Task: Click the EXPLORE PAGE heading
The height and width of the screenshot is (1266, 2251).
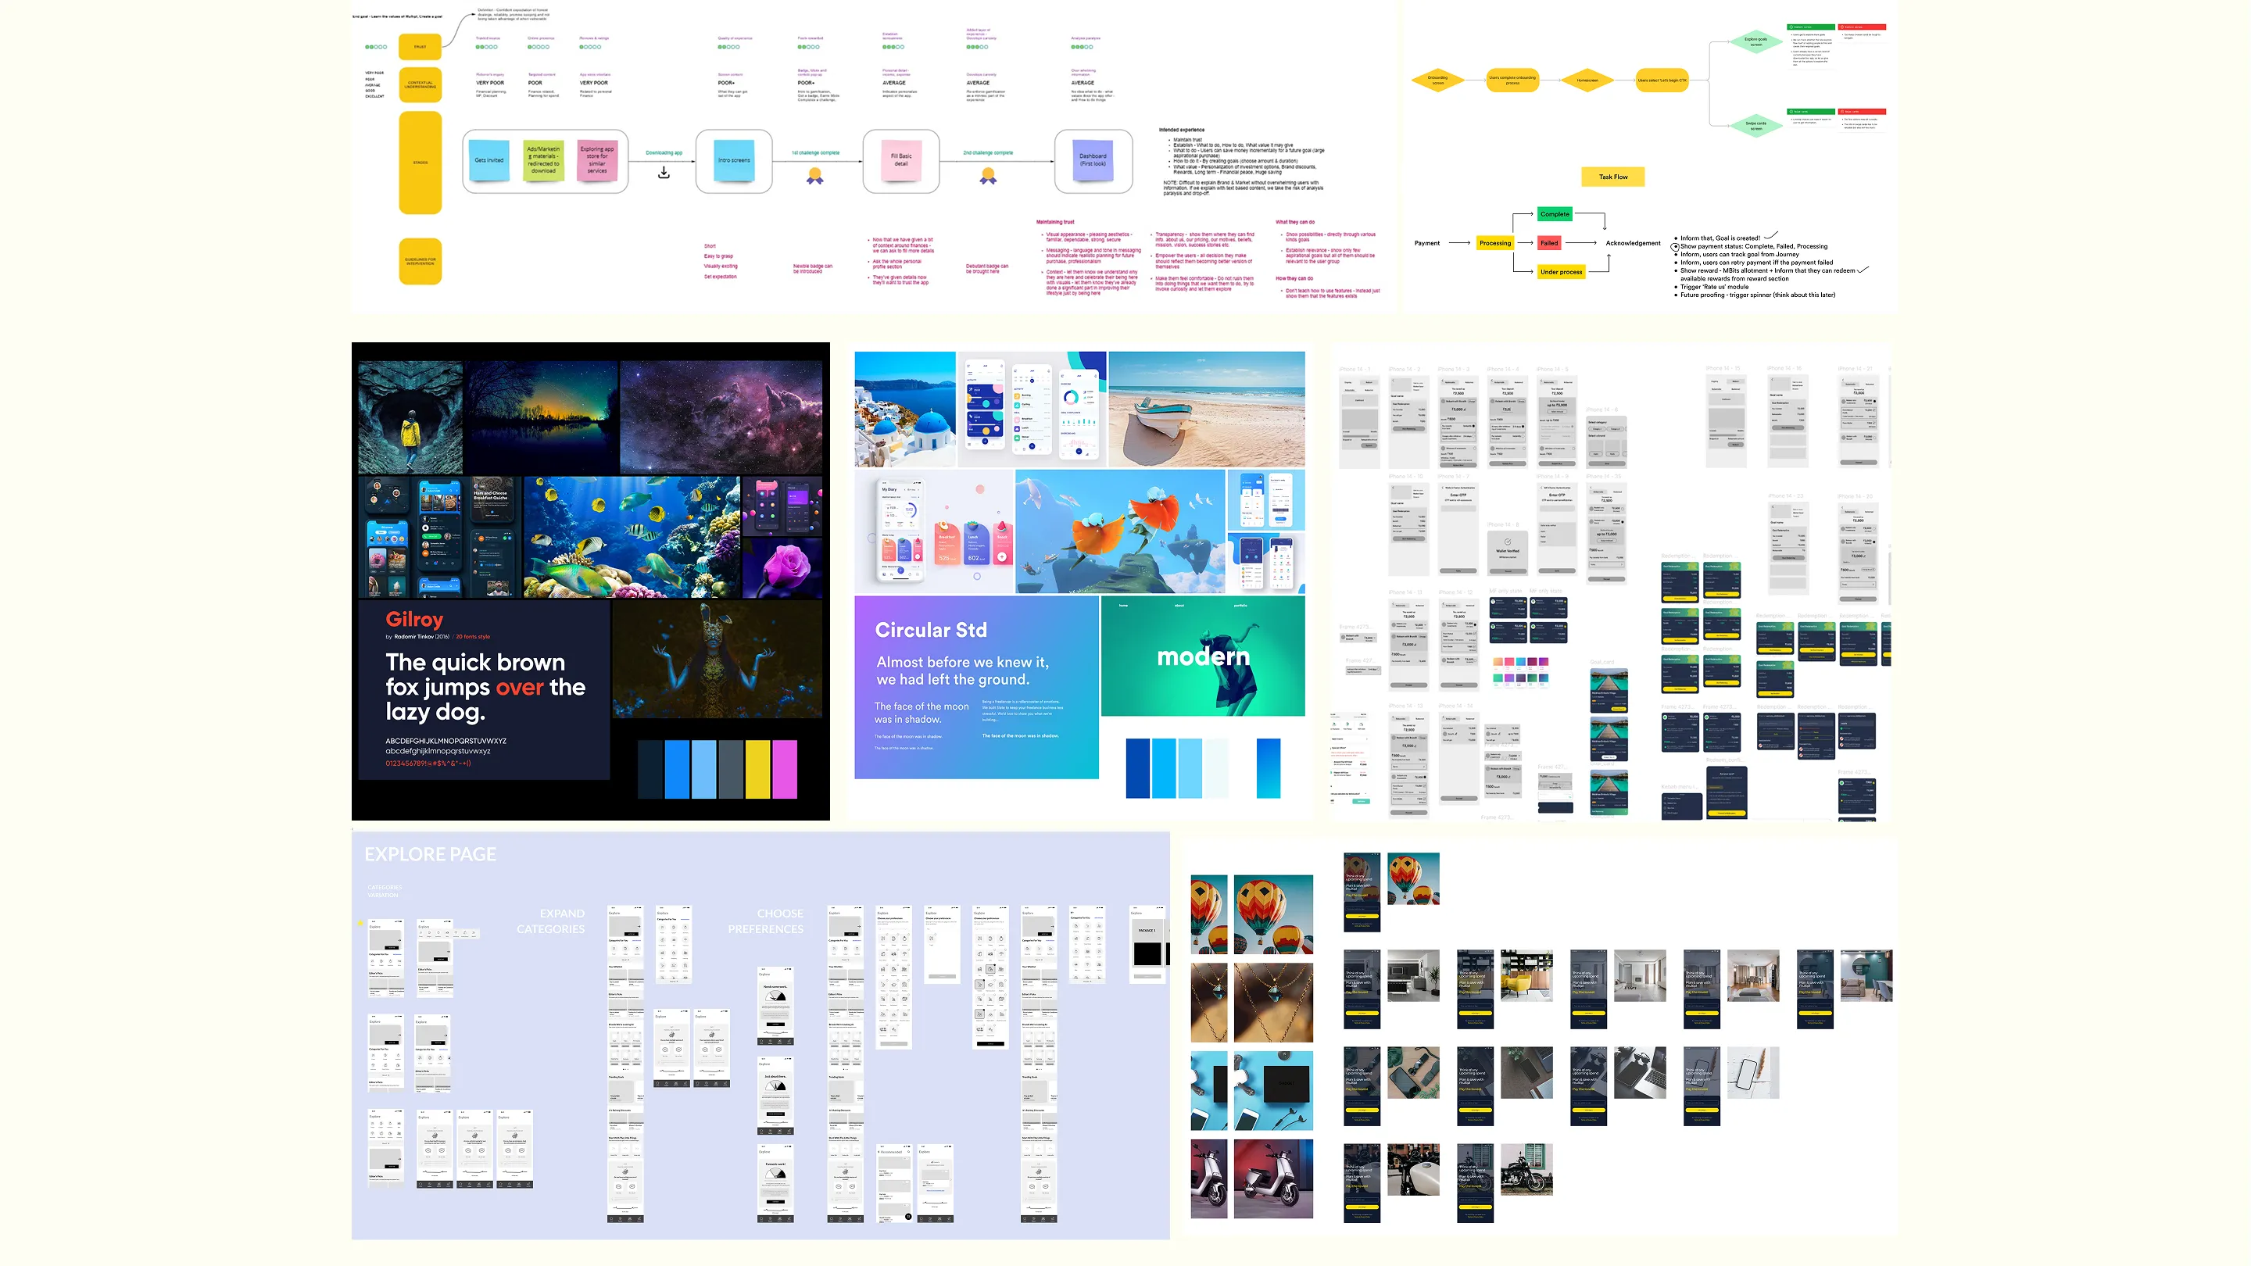Action: pos(430,854)
